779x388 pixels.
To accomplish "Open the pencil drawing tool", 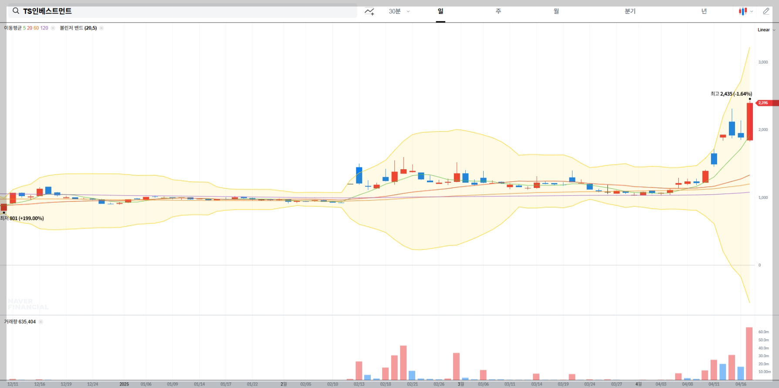I will tap(766, 11).
